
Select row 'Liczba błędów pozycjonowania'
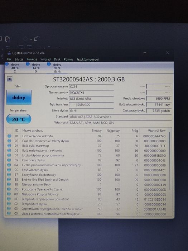[88, 155]
